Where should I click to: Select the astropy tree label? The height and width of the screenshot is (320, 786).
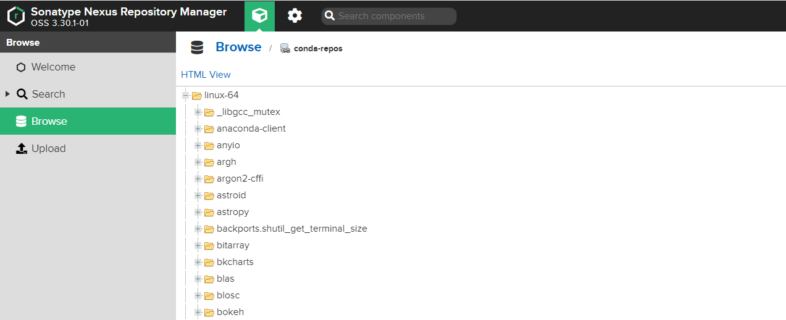233,212
